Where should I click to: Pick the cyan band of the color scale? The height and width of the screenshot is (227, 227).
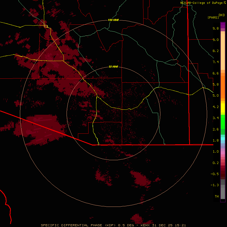point(223,139)
